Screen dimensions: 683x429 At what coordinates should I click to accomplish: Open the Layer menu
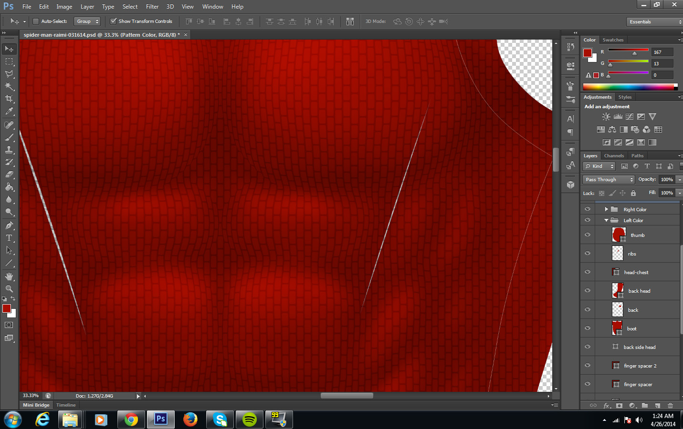[x=87, y=7]
